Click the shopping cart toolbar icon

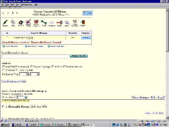coord(36,23)
